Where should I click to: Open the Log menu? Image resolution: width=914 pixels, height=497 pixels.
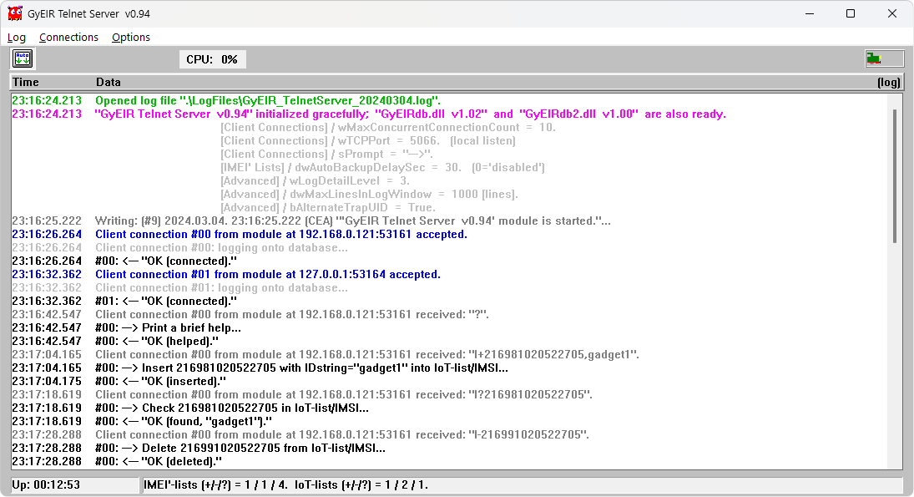tap(17, 38)
